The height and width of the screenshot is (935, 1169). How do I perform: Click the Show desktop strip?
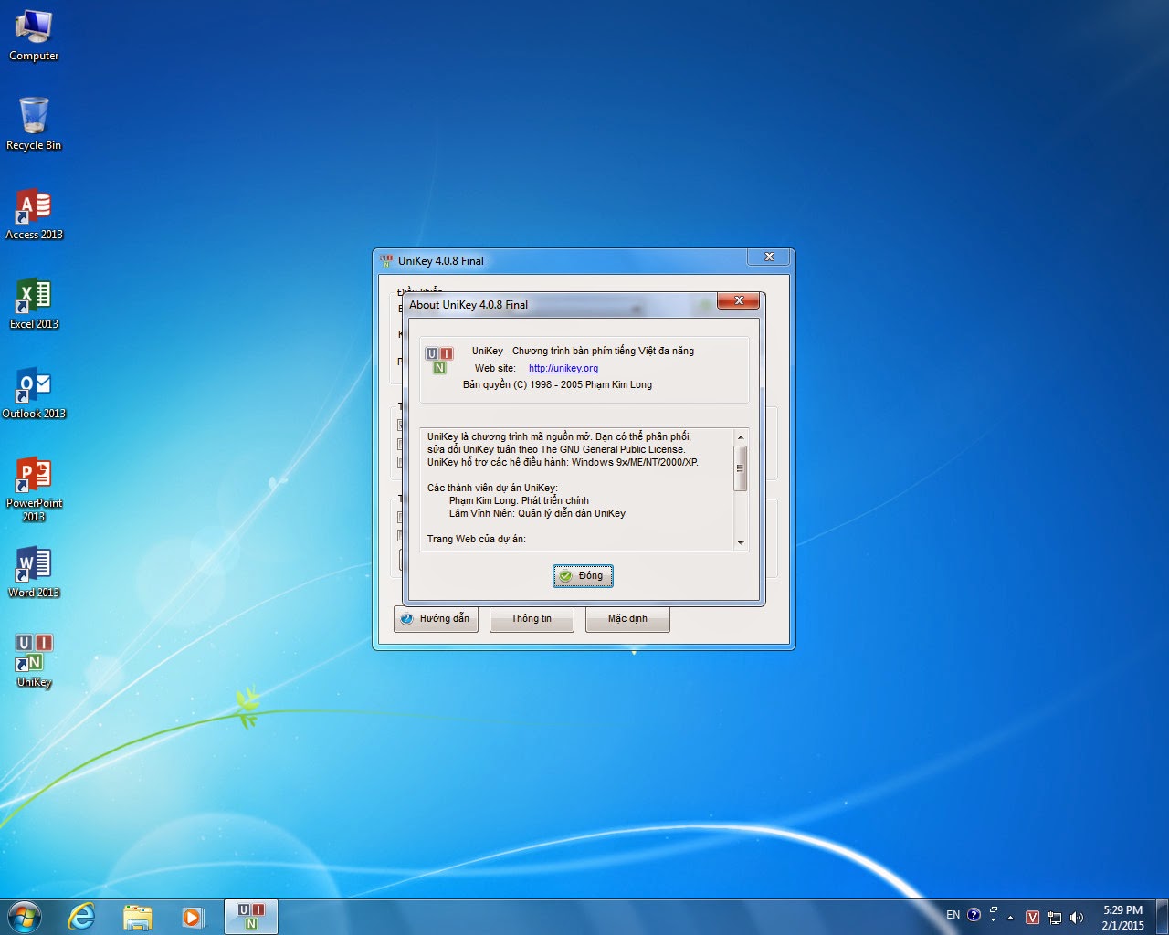(1162, 917)
